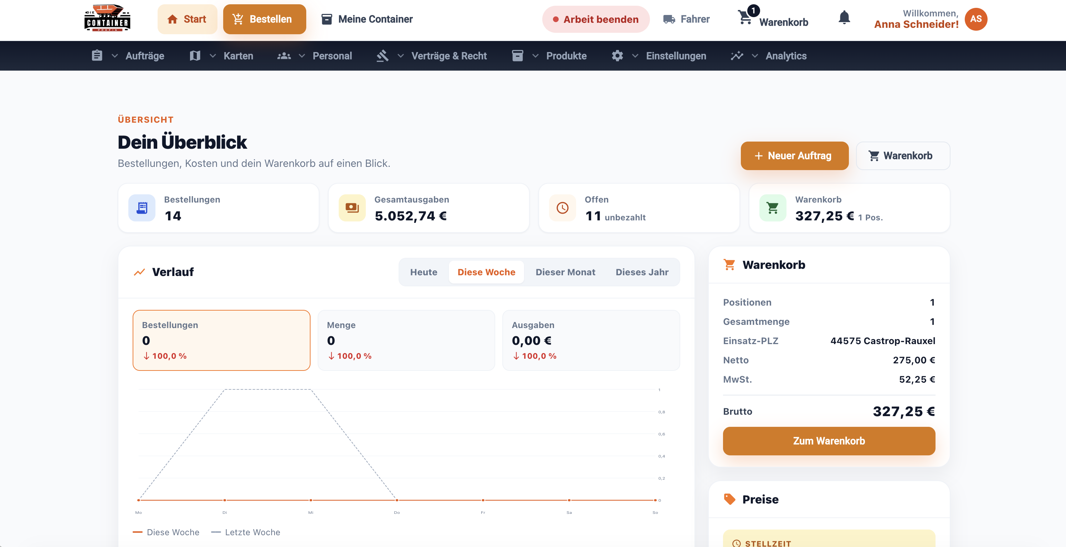Click the AS user avatar

click(x=976, y=19)
